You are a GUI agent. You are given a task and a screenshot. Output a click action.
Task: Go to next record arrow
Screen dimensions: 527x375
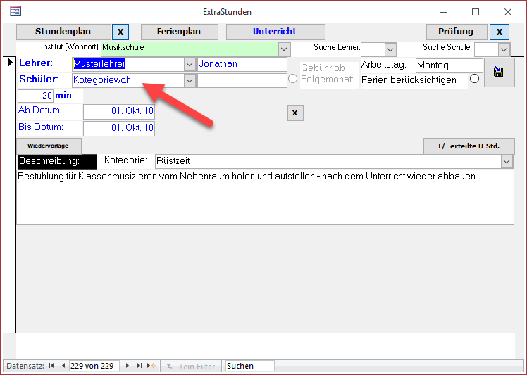tap(128, 366)
